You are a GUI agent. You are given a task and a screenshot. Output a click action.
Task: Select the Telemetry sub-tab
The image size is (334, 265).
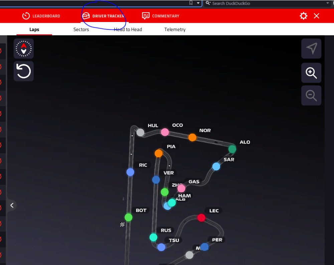click(x=175, y=29)
